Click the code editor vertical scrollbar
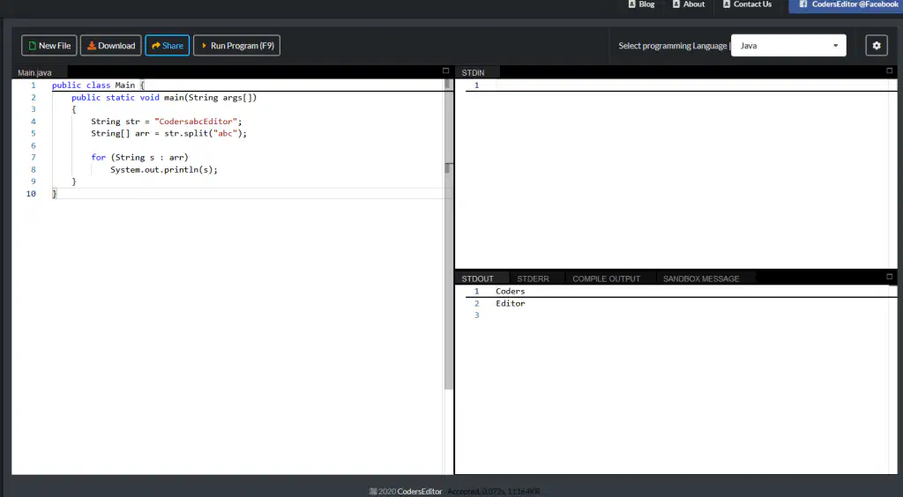Image resolution: width=903 pixels, height=497 pixels. 449,234
